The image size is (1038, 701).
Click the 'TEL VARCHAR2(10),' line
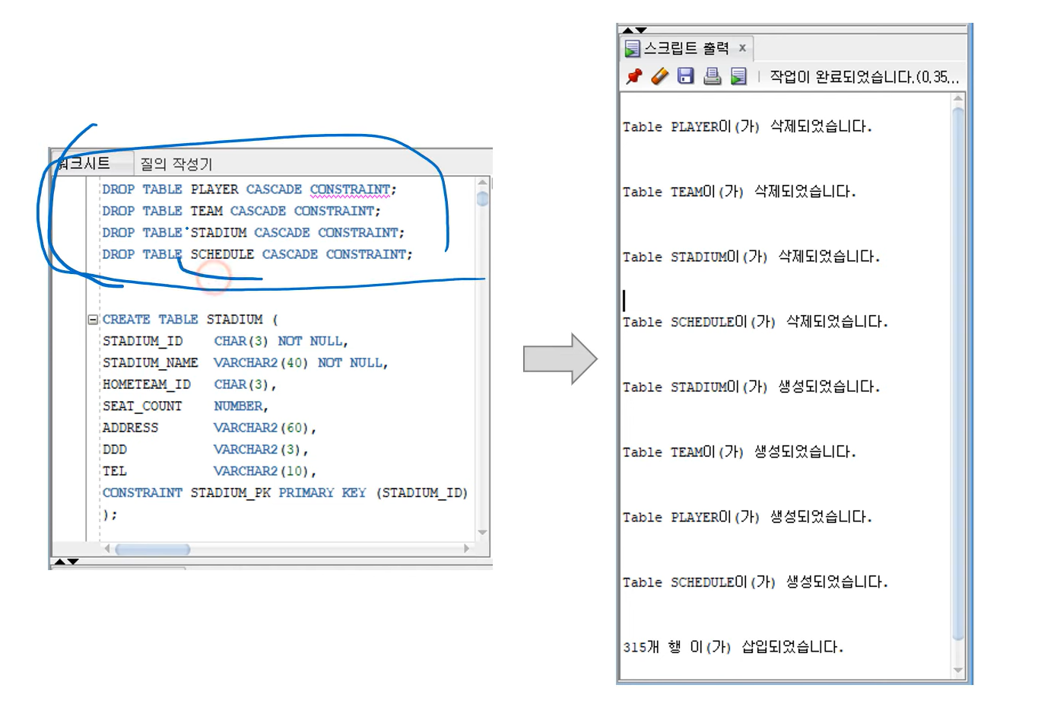coord(209,471)
